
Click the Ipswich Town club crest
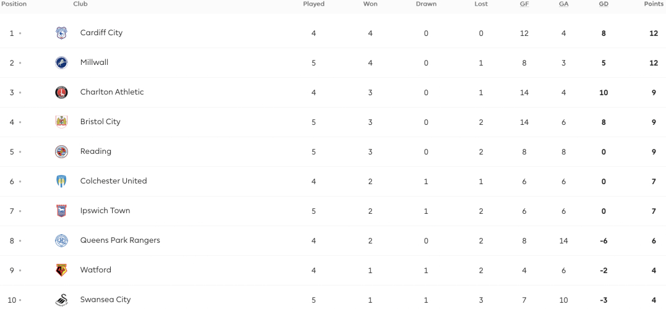[x=62, y=211]
